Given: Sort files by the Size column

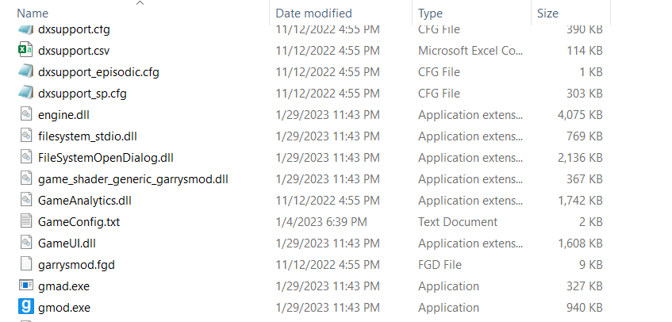Looking at the screenshot, I should pos(547,13).
